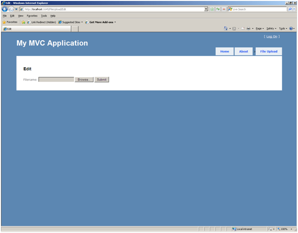Click the Live Search magnifier icon
The width and height of the screenshot is (298, 233).
click(x=290, y=9)
